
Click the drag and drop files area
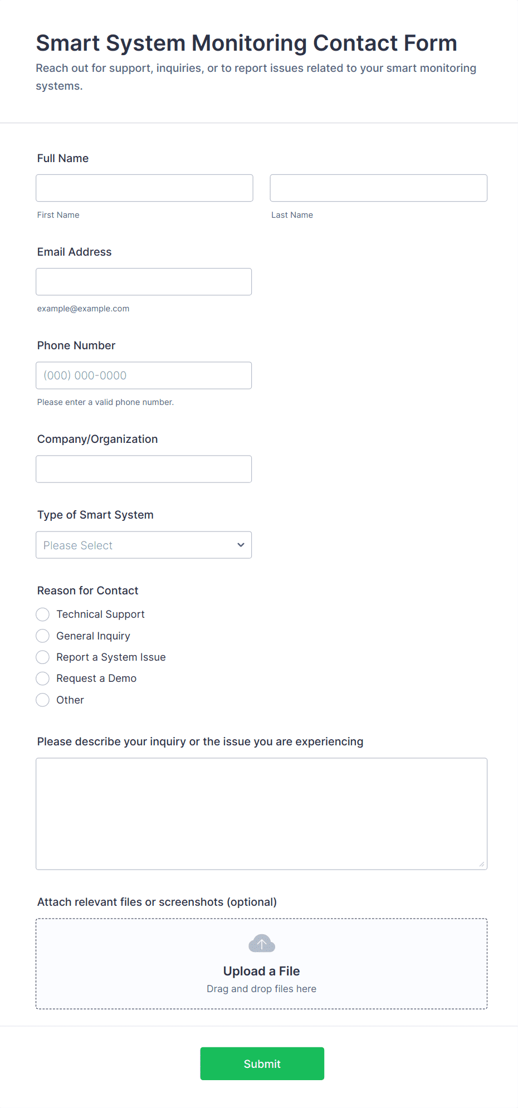[x=261, y=989]
